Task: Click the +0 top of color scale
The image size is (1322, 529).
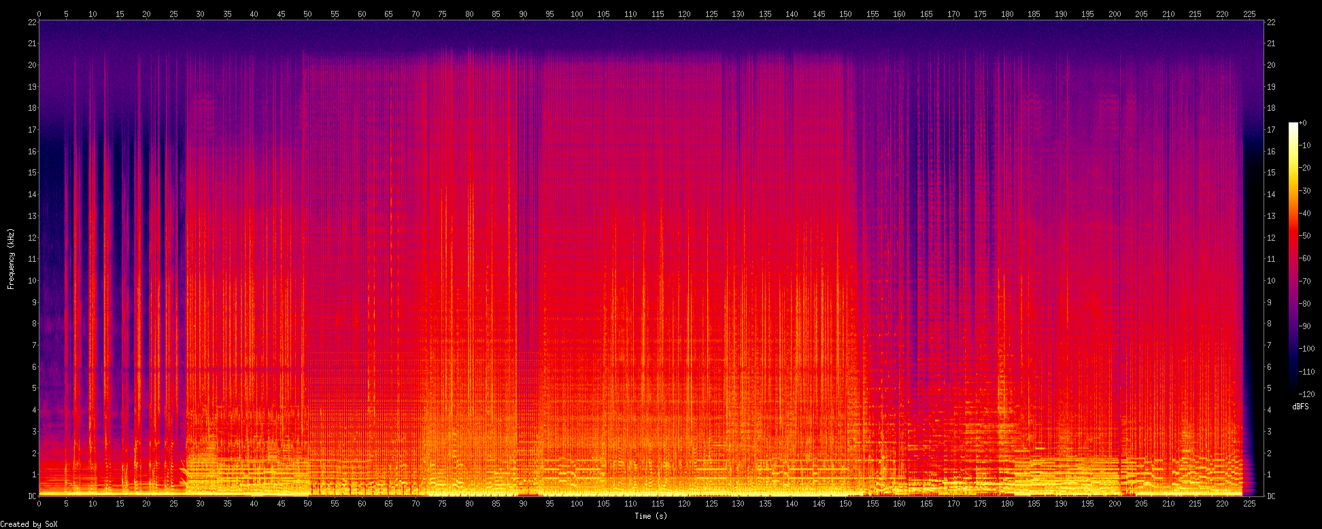Action: point(1302,123)
